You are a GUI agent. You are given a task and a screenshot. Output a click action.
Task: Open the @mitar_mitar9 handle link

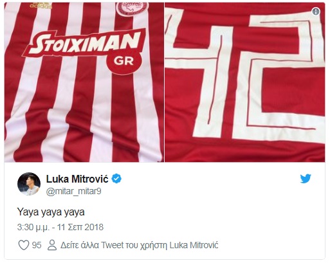(74, 191)
